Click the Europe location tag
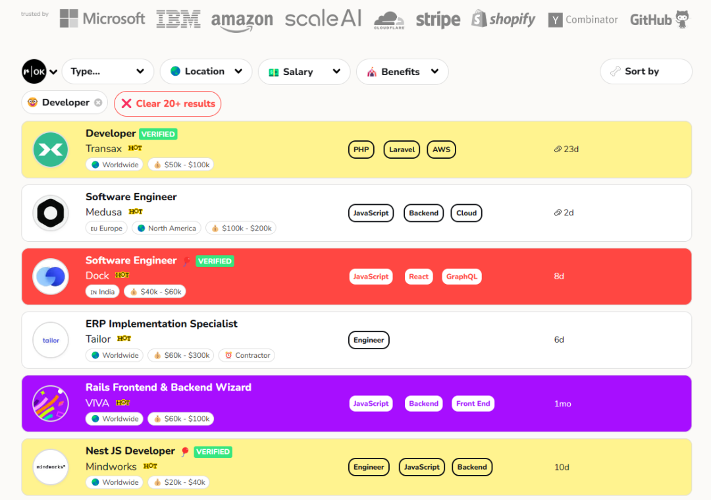711x500 pixels. (106, 228)
